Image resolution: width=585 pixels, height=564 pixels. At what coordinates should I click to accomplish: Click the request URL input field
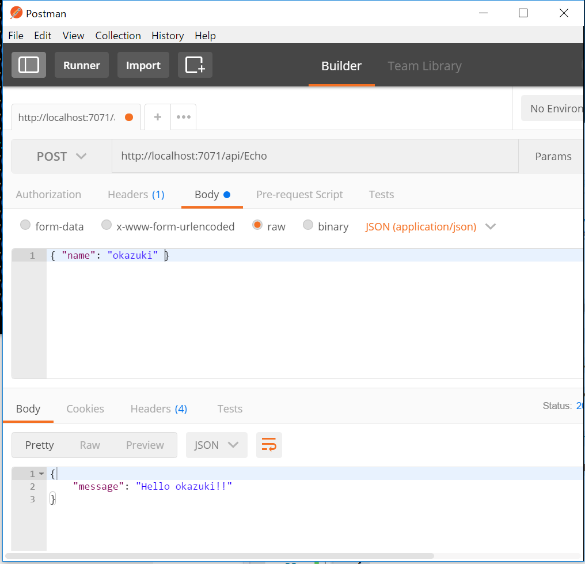(315, 156)
